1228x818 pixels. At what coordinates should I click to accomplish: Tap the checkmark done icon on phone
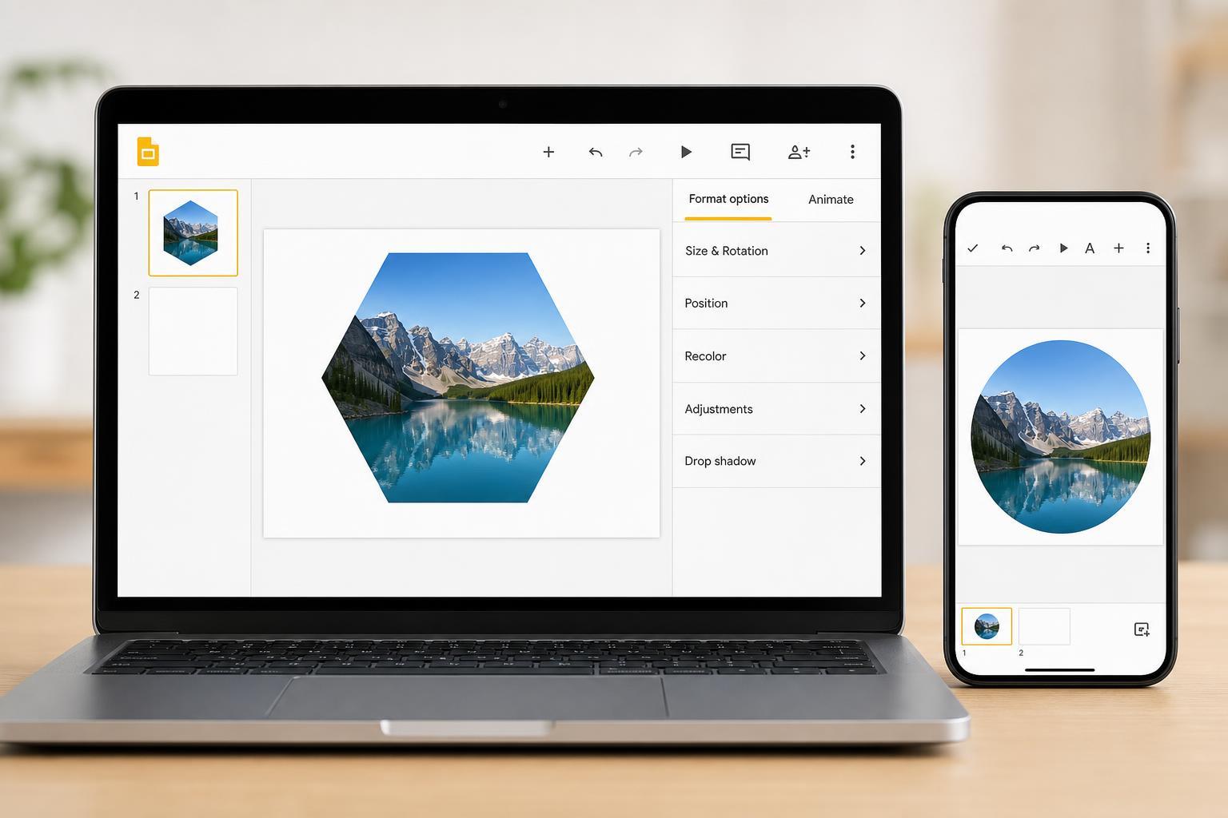(973, 248)
